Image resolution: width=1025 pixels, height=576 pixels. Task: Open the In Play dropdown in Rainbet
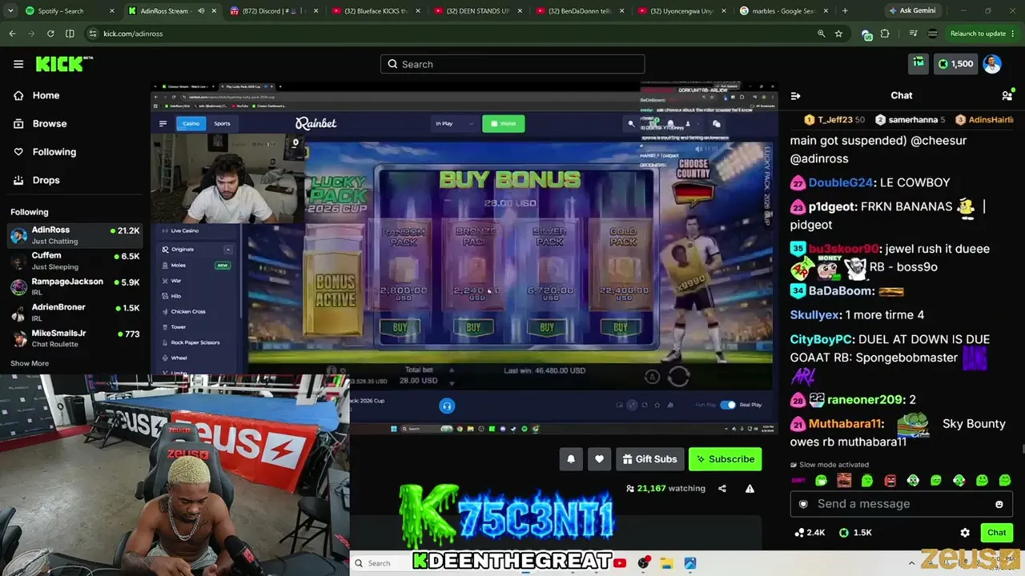tap(454, 123)
